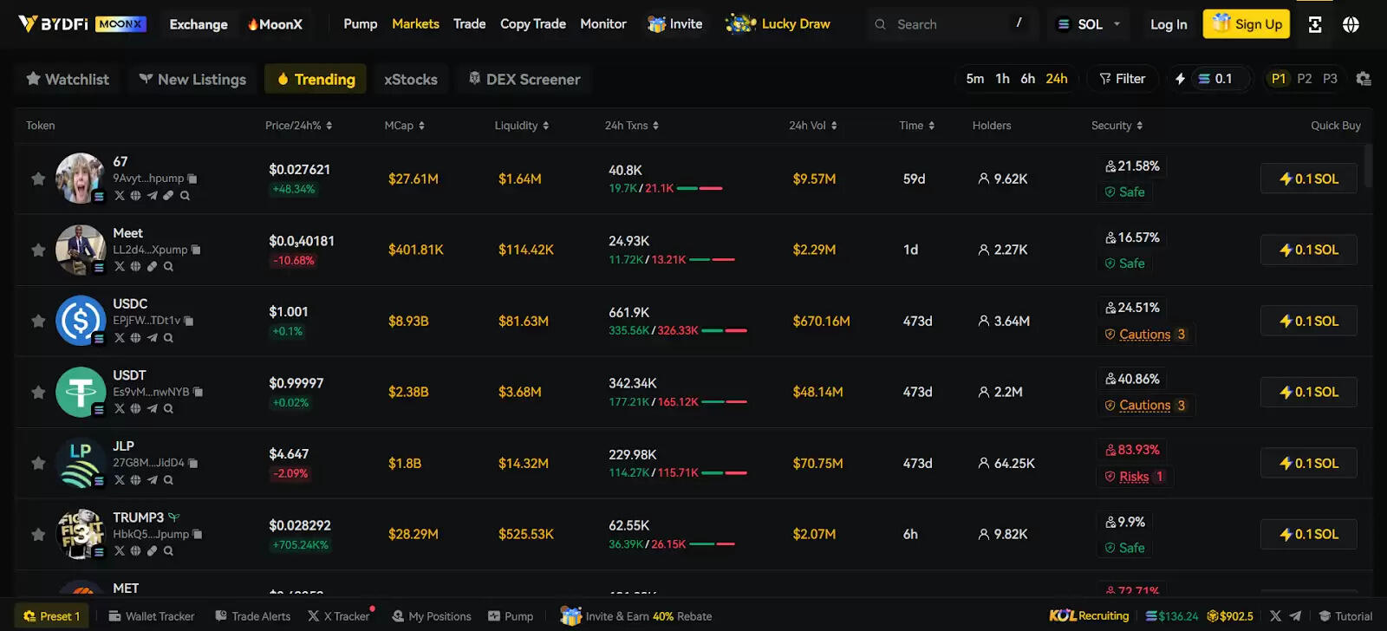Click the Telegram icon for JLP token

point(152,480)
